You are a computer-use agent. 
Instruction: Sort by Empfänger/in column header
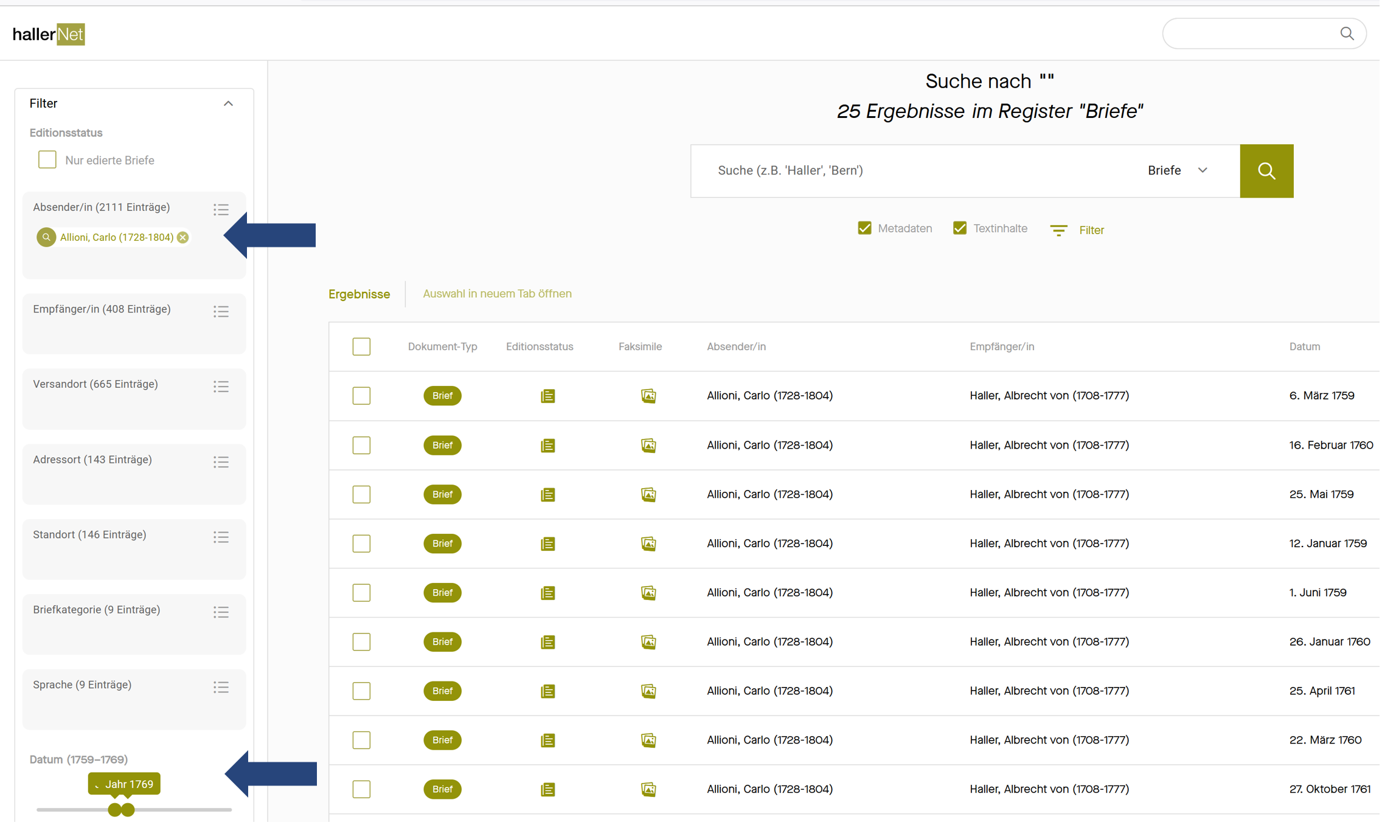(x=1002, y=347)
